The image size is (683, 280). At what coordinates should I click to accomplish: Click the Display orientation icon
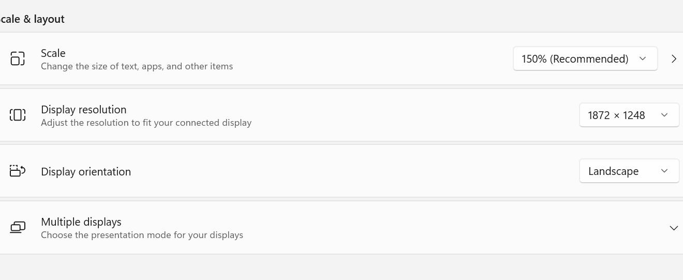18,171
